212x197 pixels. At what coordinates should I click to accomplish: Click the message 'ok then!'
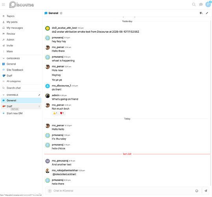[x=57, y=89]
